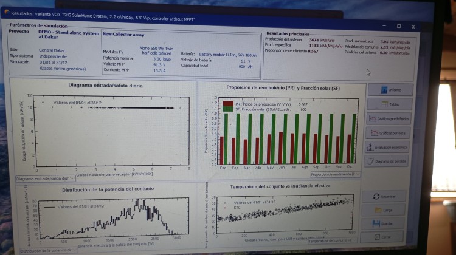Select the '01/01 al 31/12' simulation value
Screen dimensions: 456x255
(54, 63)
